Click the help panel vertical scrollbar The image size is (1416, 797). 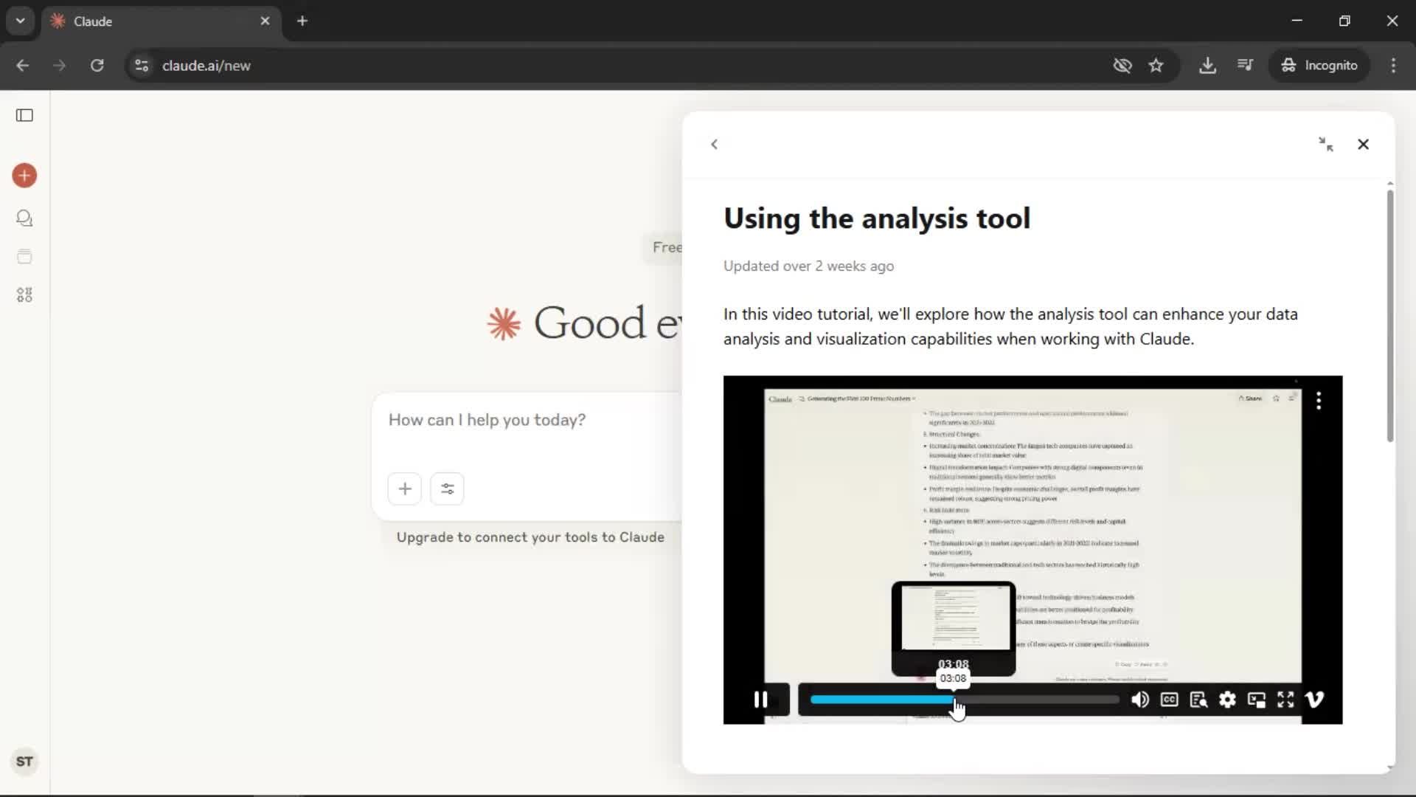1390,316
